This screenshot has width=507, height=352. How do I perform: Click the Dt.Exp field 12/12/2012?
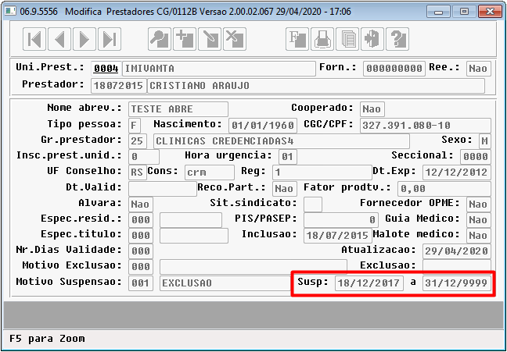tap(457, 172)
